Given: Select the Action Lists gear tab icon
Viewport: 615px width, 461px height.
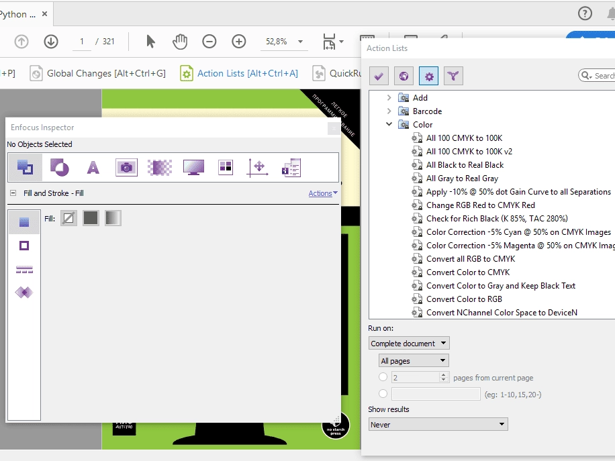Looking at the screenshot, I should pyautogui.click(x=429, y=76).
